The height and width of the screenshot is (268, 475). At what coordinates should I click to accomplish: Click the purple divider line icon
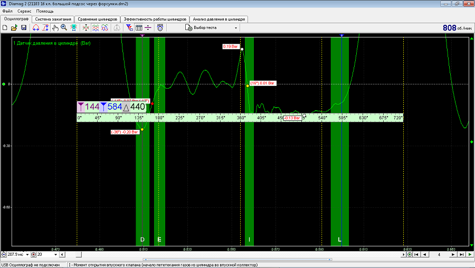coord(148,27)
